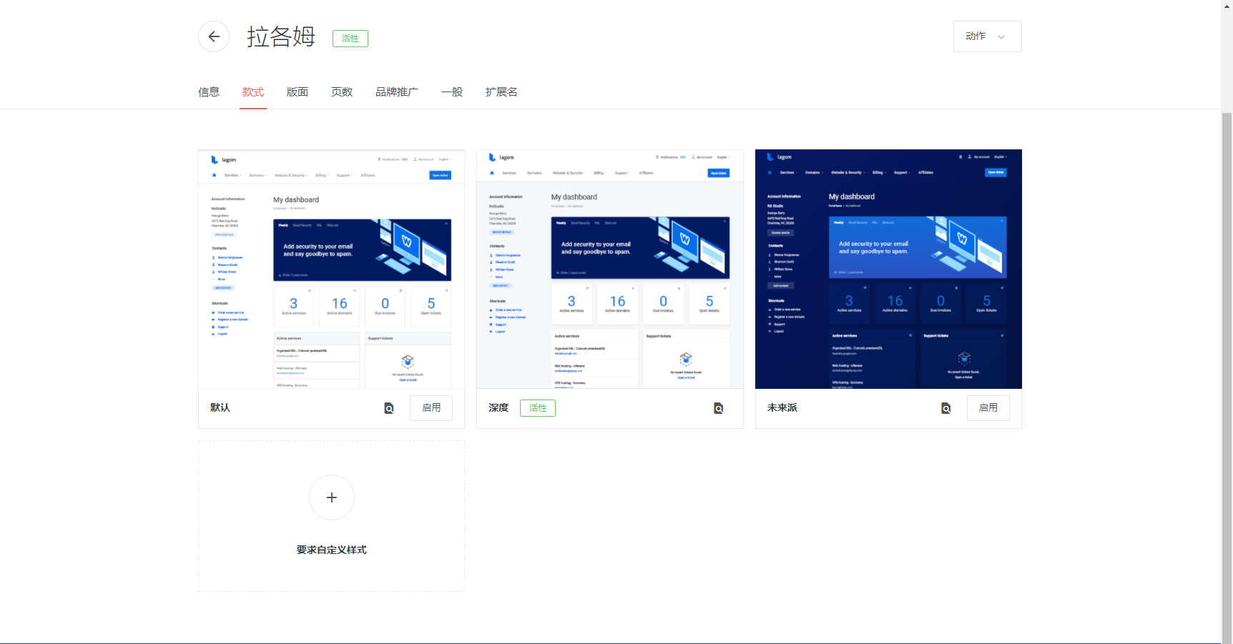The image size is (1233, 644).
Task: Open preview of the 深度 style
Action: [718, 407]
